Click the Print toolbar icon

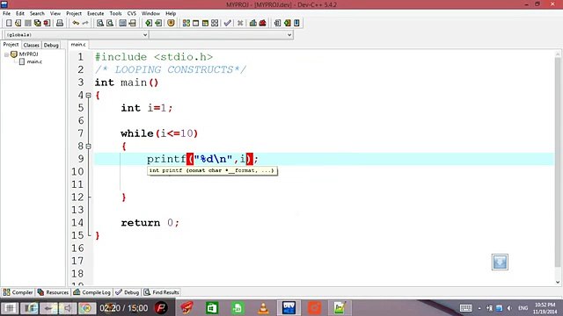pos(60,23)
